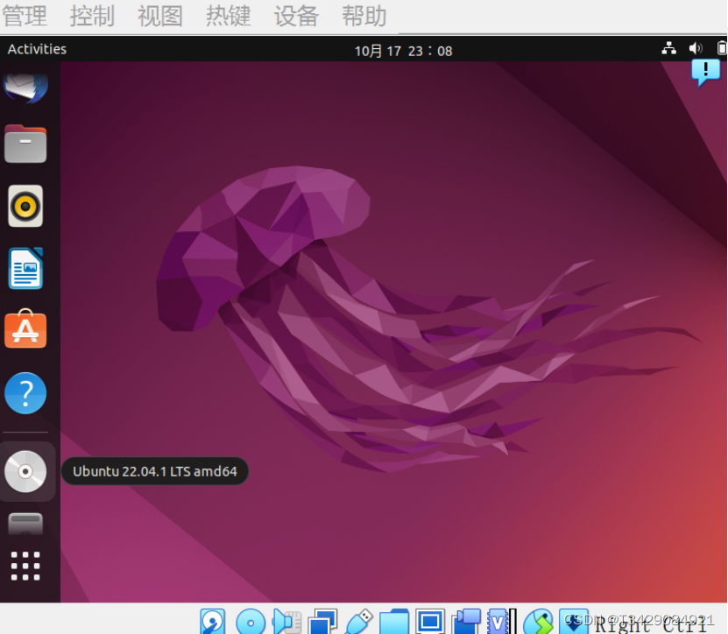This screenshot has height=634, width=728.
Task: Click the wired network icon in top bar
Action: click(669, 48)
